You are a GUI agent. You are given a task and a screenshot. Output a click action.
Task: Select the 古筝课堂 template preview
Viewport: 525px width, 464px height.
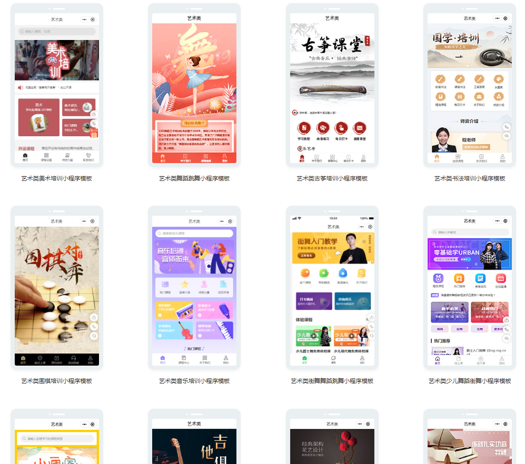(332, 85)
